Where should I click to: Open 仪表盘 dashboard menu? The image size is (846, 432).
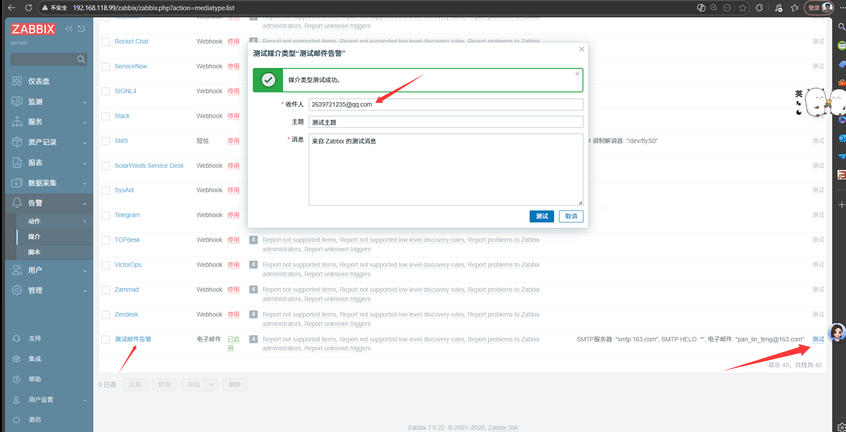(49, 81)
